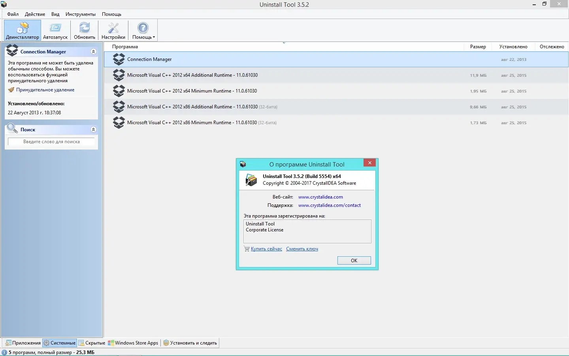The height and width of the screenshot is (356, 569).
Task: Select Microsoft Visual C++ 2012 x64 Additional Runtime text
Action: (192, 75)
